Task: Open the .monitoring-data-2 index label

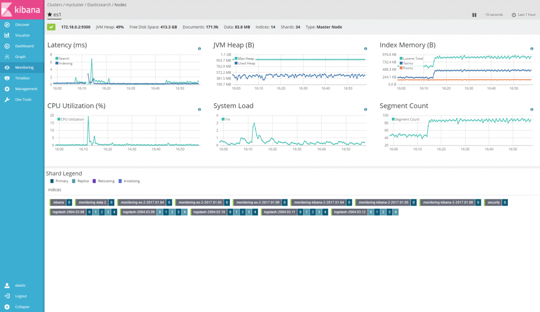Action: click(x=92, y=202)
